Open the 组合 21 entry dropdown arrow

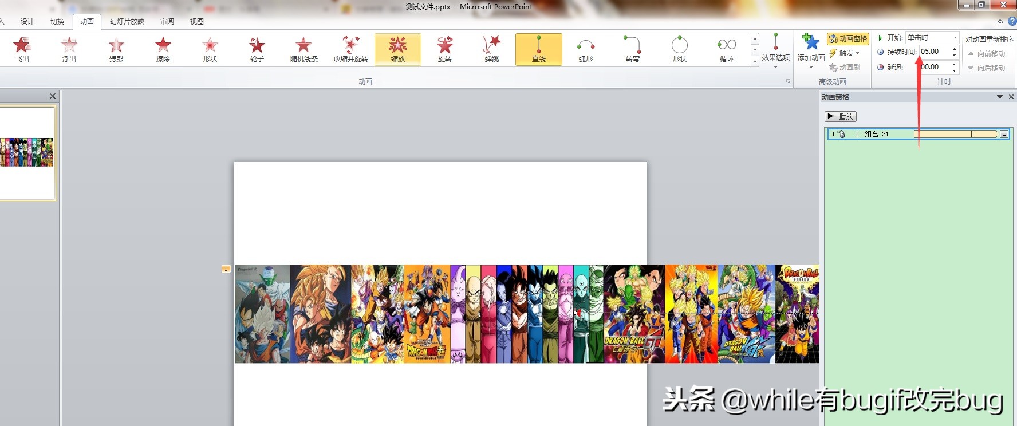1004,134
